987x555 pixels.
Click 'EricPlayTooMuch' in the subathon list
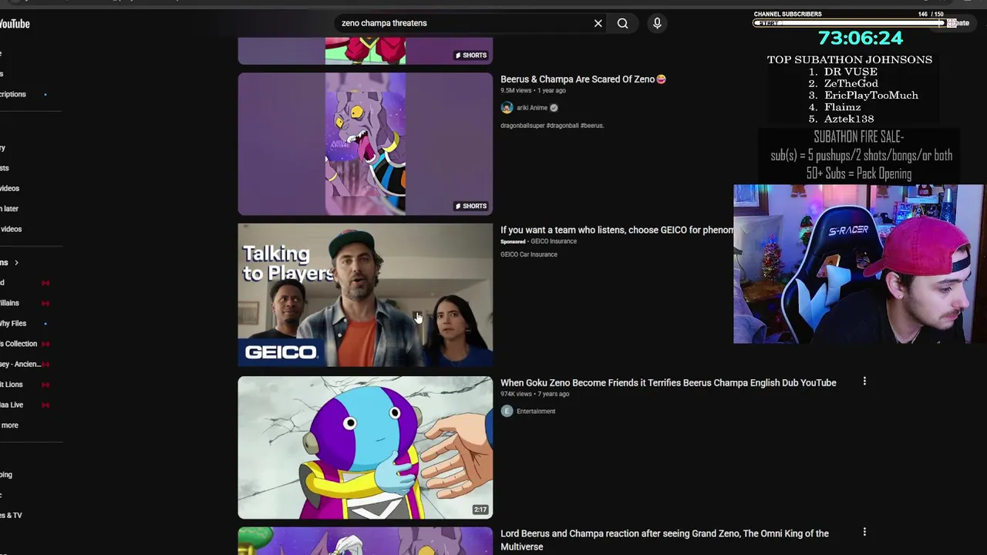pyautogui.click(x=871, y=96)
